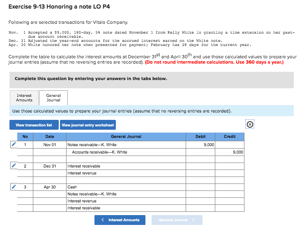Click the Date column header

(50, 137)
